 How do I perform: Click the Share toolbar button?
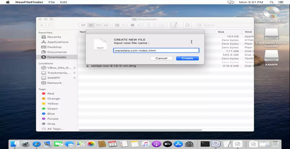(148, 25)
